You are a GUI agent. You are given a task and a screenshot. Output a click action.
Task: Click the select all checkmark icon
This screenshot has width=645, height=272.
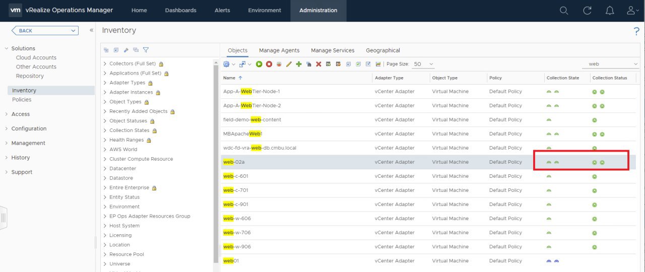[358, 64]
